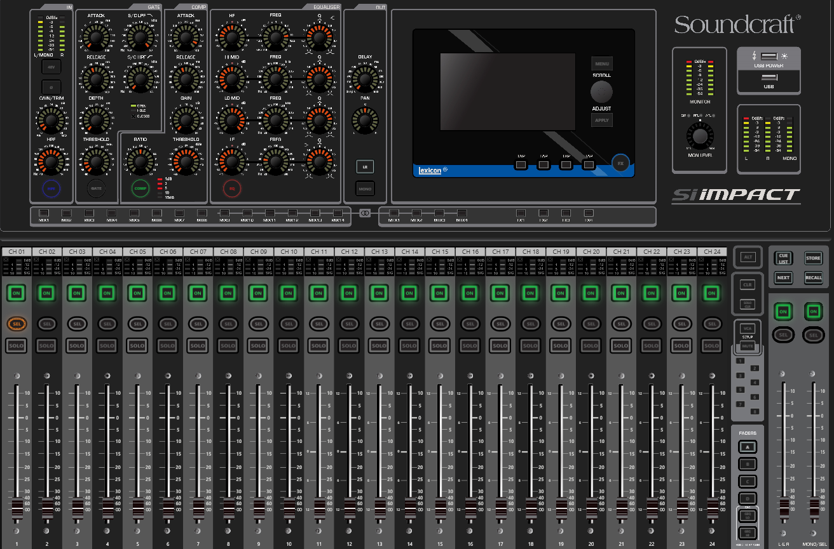Toggle the orange SEL button on CH 01
Screen dimensions: 834x549
[x=16, y=324]
